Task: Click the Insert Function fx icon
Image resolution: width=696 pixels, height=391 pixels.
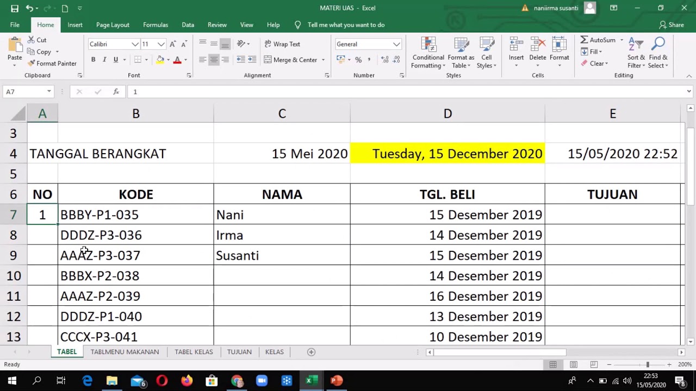Action: point(116,92)
